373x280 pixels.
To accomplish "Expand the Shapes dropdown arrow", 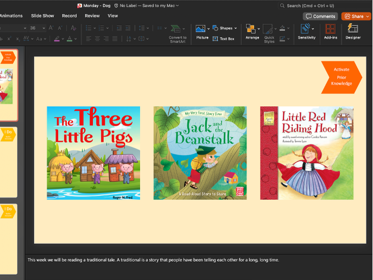I will pos(236,28).
